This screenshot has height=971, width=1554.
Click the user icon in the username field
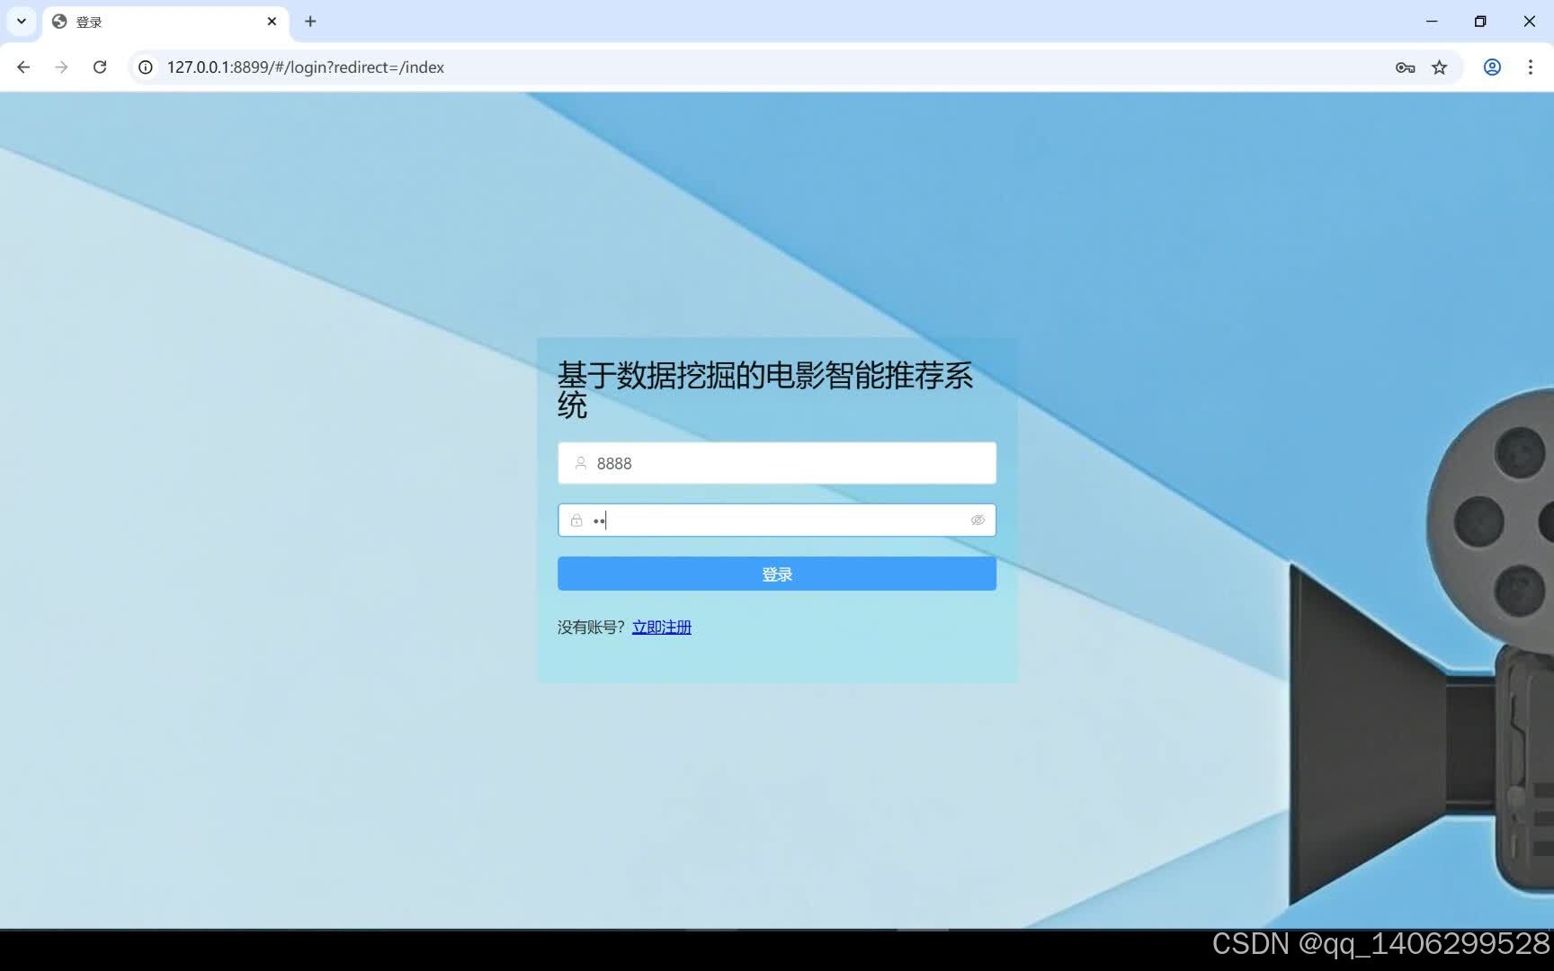[x=580, y=463]
